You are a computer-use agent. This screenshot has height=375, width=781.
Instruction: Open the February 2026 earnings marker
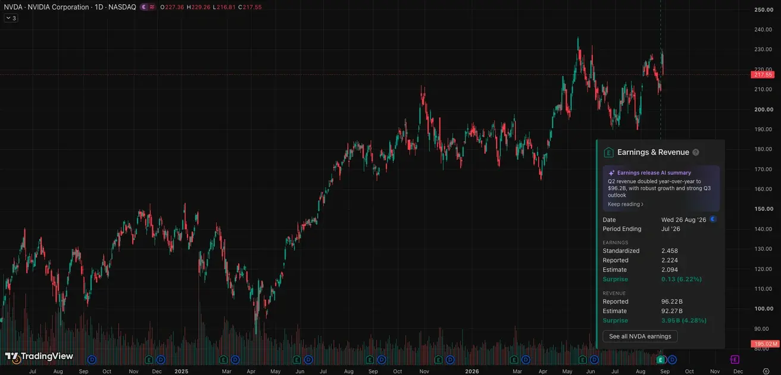coord(514,360)
